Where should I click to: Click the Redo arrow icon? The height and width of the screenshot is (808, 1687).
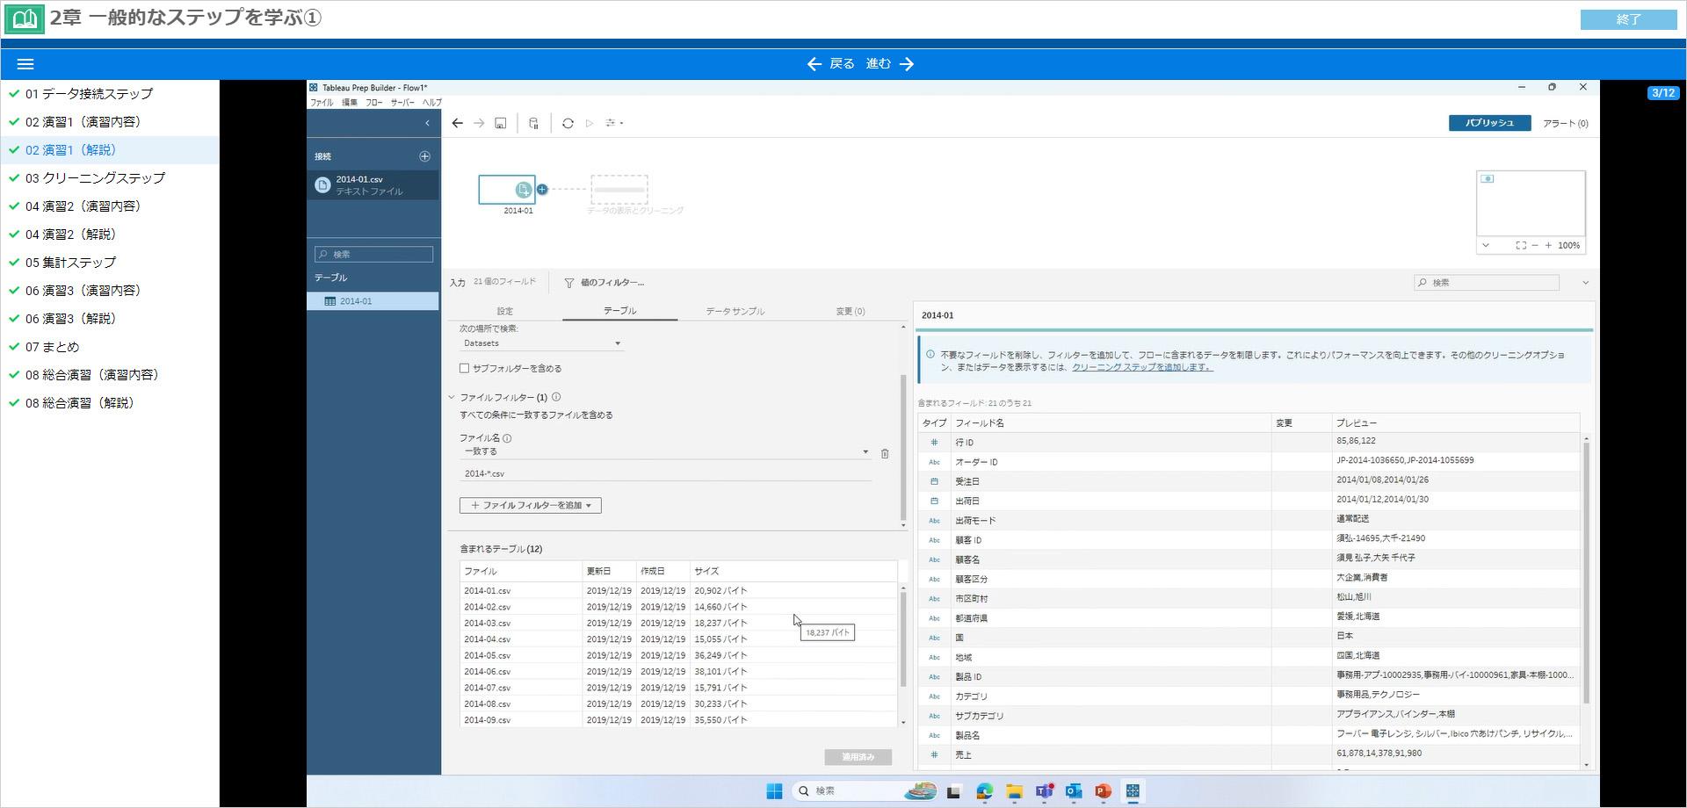pos(479,123)
